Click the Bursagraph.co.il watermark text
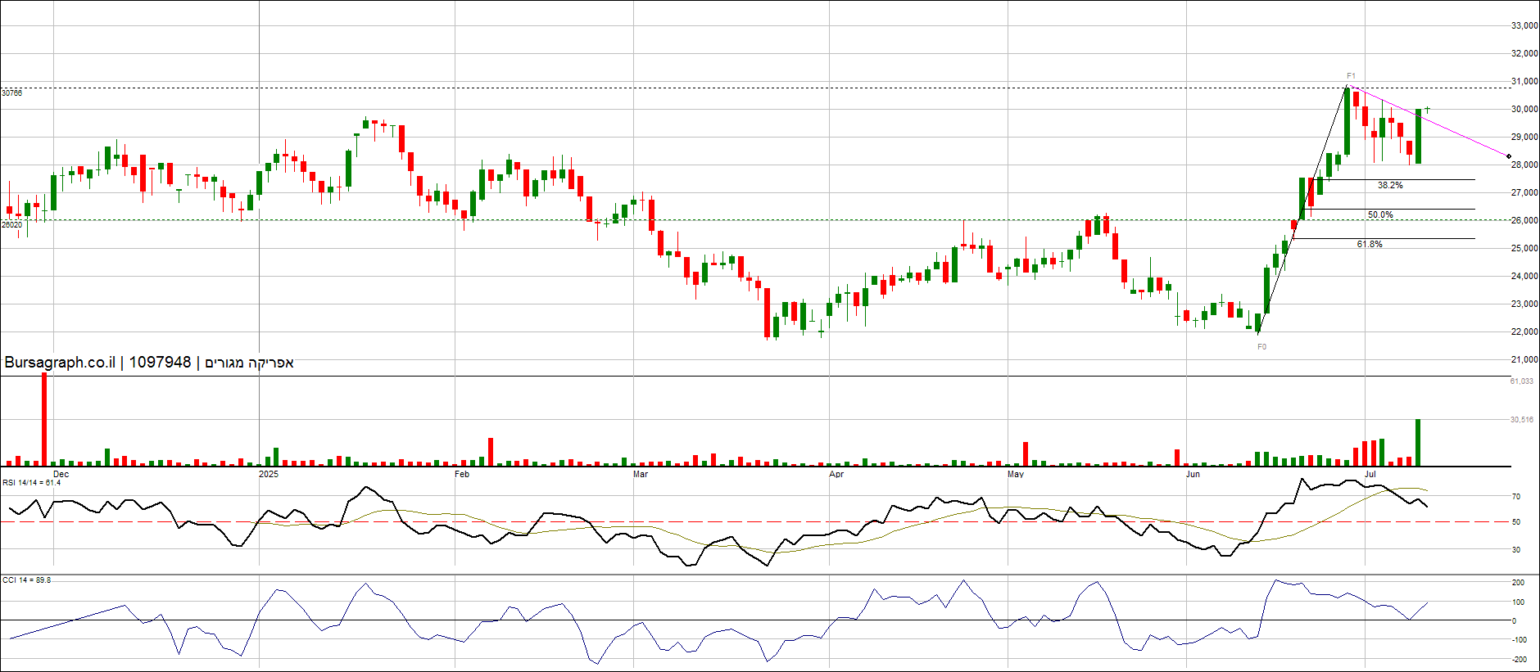Image resolution: width=1540 pixels, height=672 pixels. (x=59, y=363)
